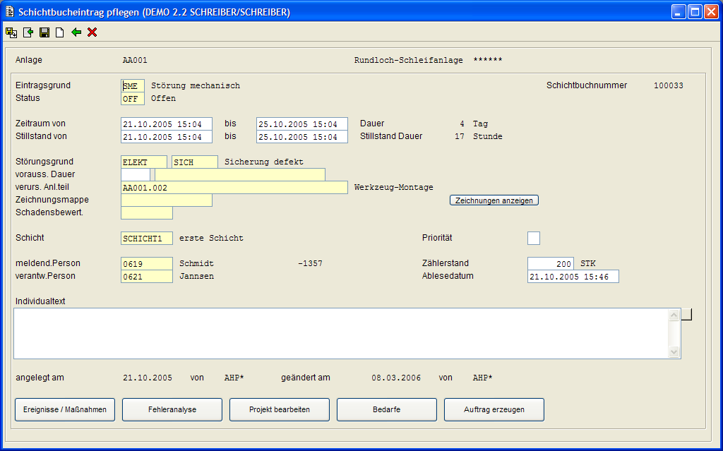Click the Status field showing OFF
This screenshot has width=723, height=451.
(x=133, y=99)
